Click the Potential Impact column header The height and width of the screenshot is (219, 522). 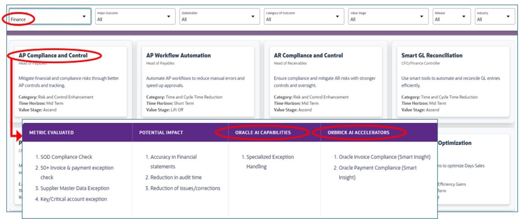click(x=161, y=133)
